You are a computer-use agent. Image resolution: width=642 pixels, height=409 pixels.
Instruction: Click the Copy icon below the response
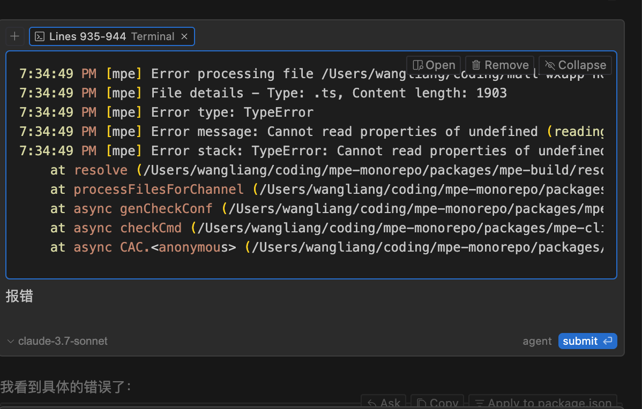pyautogui.click(x=422, y=403)
